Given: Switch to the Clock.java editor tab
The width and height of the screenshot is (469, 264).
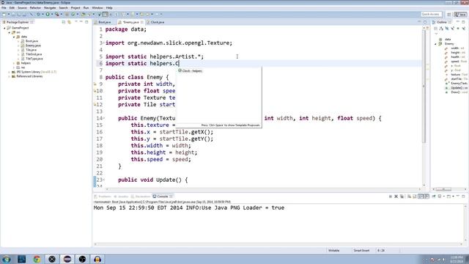Looking at the screenshot, I should pos(157,22).
